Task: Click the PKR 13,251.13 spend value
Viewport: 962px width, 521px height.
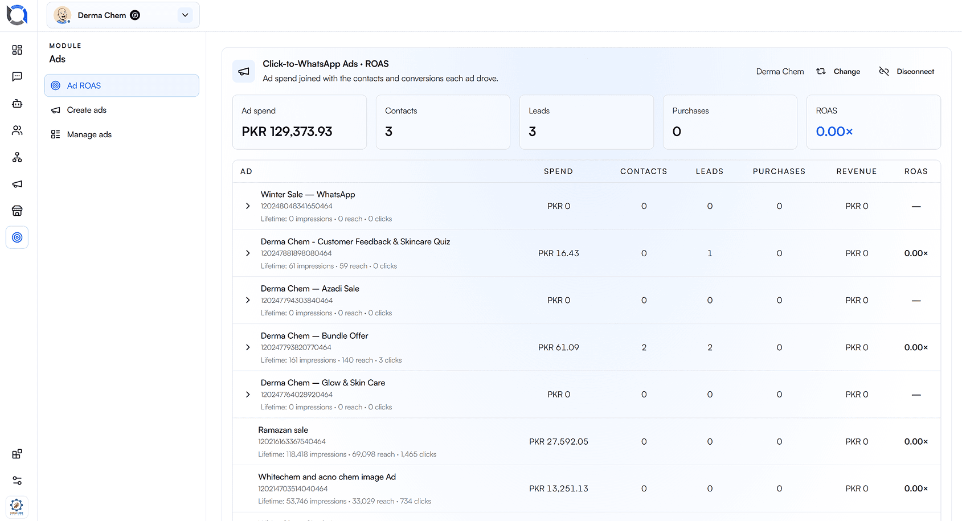Action: pyautogui.click(x=559, y=489)
